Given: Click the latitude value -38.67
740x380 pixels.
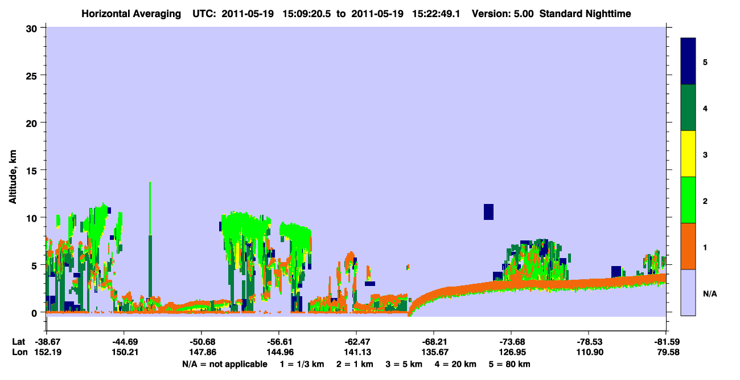Looking at the screenshot, I should pos(46,342).
